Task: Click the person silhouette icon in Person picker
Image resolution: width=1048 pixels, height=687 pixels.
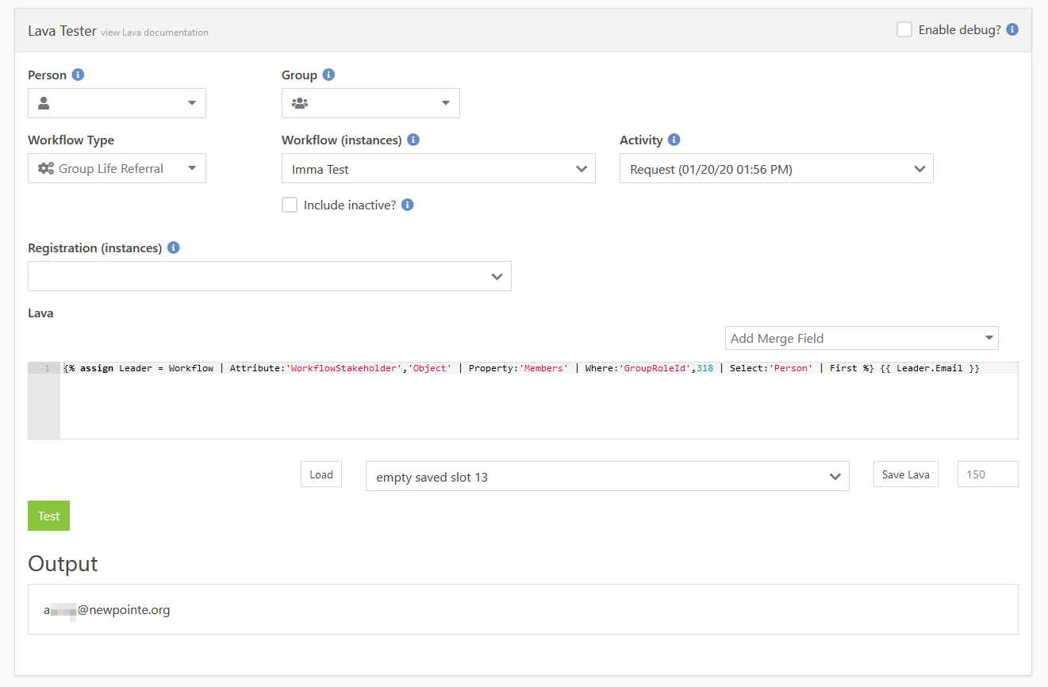Action: coord(44,103)
